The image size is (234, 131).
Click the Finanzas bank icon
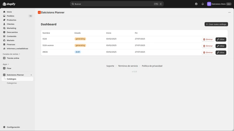[x=4, y=45]
